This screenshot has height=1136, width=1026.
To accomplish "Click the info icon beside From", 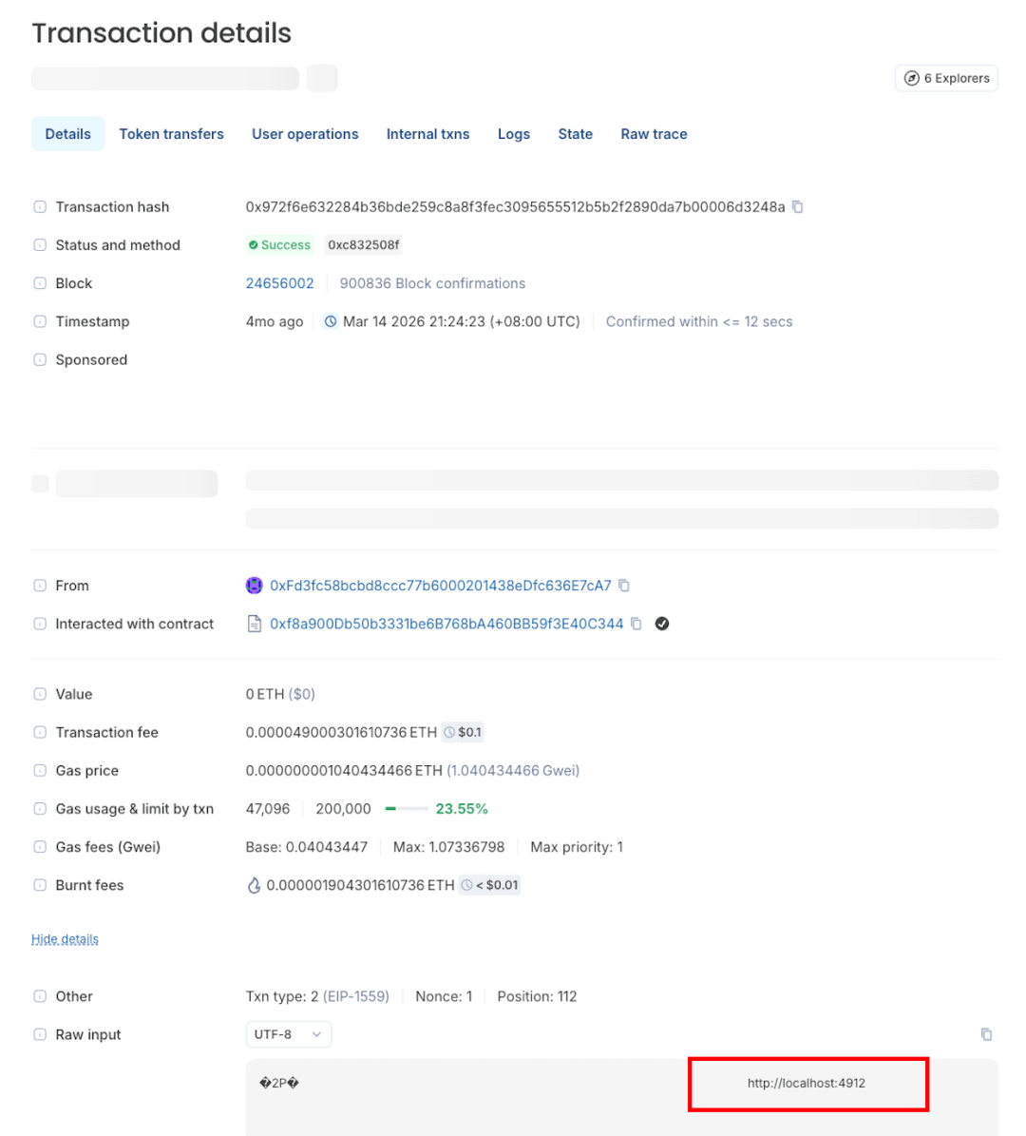I will [40, 586].
